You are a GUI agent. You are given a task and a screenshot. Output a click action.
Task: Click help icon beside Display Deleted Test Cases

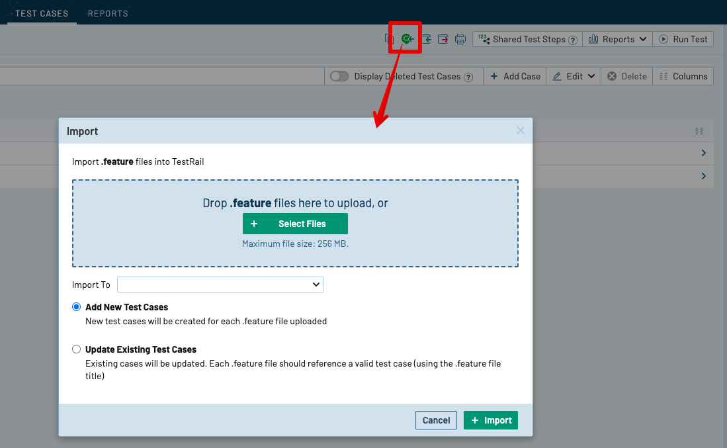[x=469, y=77]
